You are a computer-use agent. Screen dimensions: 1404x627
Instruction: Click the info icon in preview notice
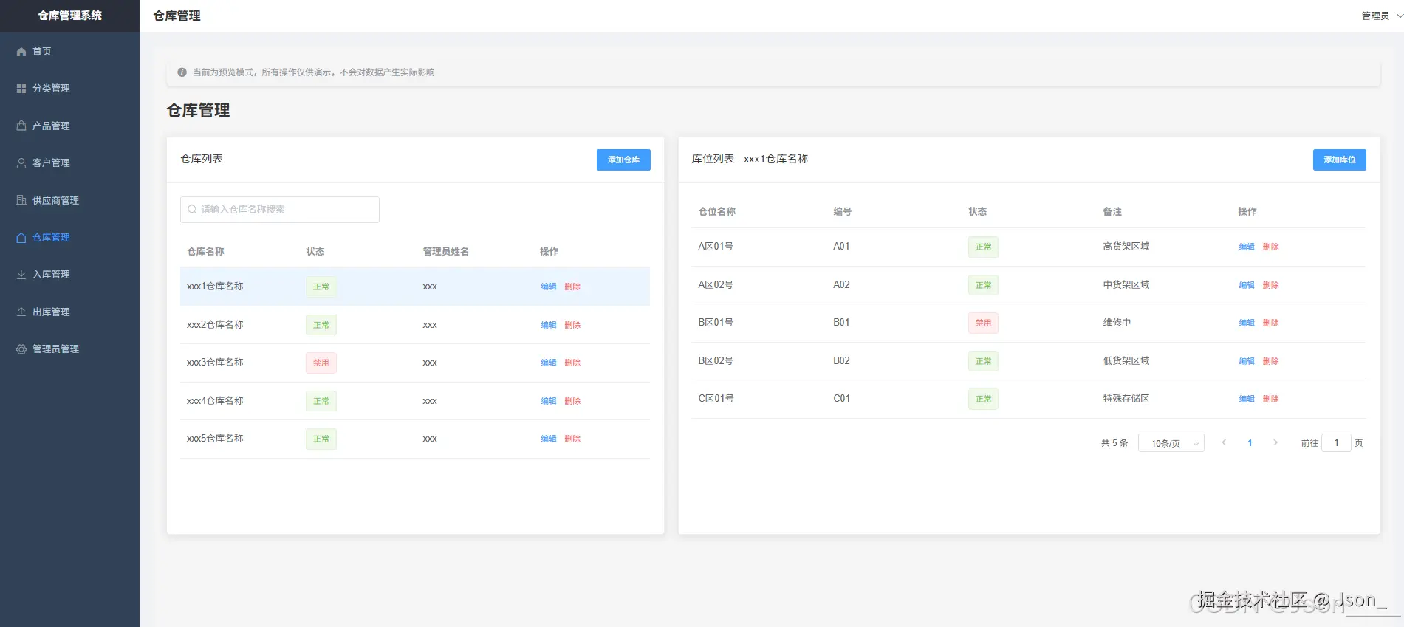182,72
